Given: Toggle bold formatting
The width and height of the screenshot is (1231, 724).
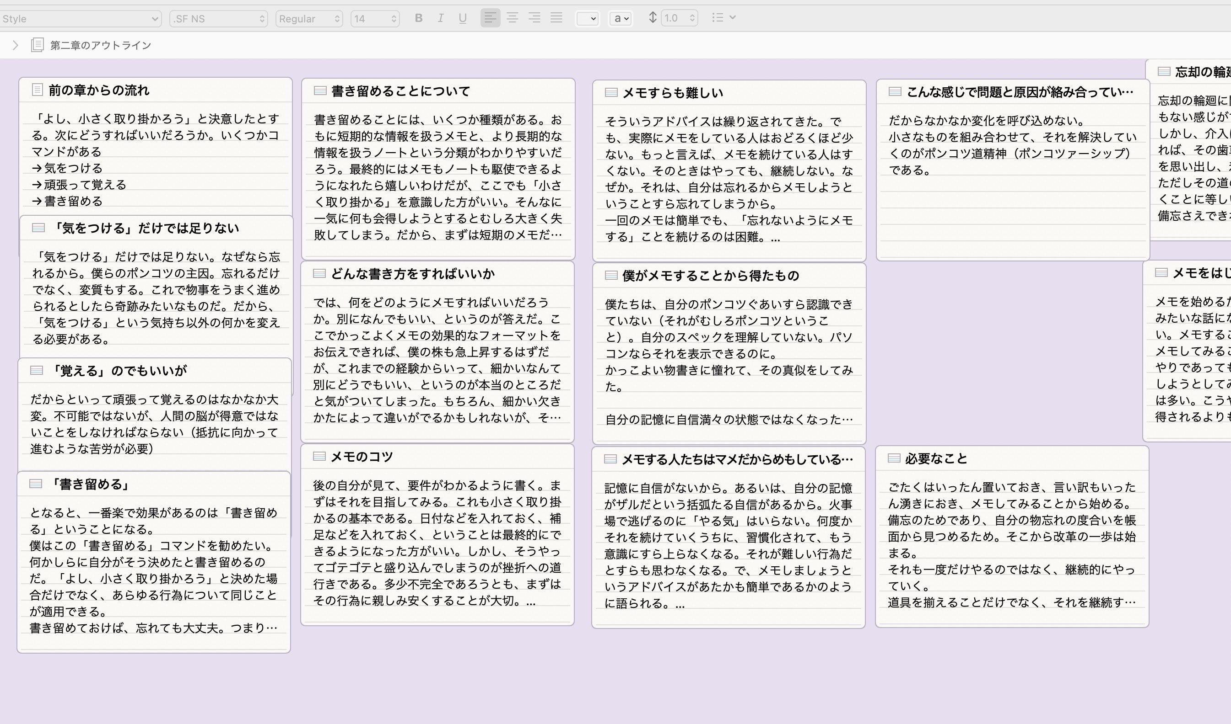Looking at the screenshot, I should click(x=418, y=18).
